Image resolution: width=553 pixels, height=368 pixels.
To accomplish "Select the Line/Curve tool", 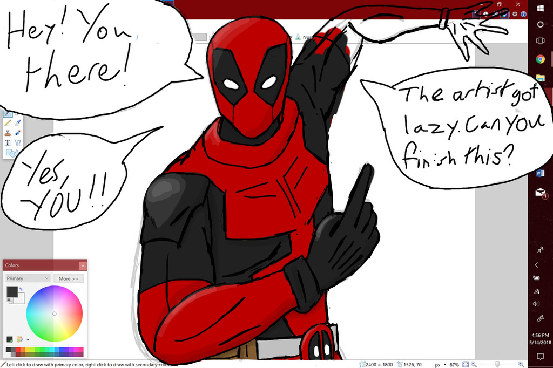I will tap(18, 143).
